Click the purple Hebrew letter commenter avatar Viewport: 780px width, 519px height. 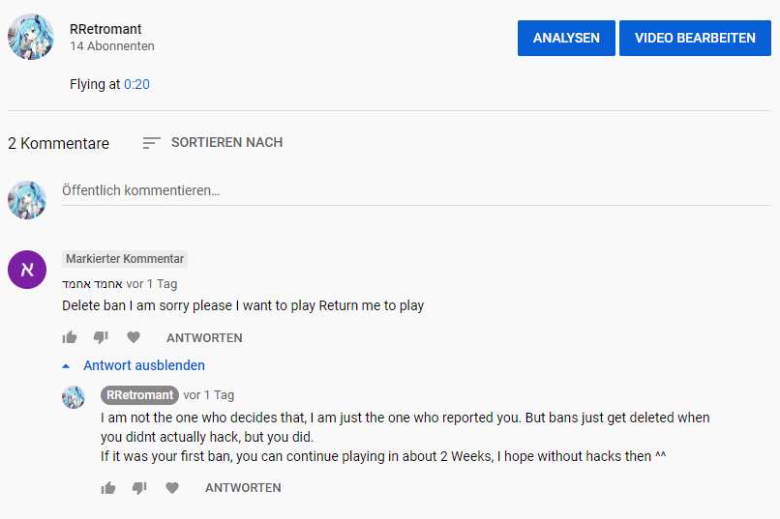coord(27,270)
